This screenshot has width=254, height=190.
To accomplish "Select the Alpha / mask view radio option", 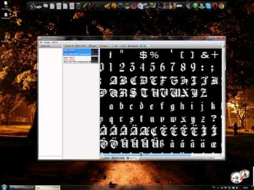I will point(119,158).
